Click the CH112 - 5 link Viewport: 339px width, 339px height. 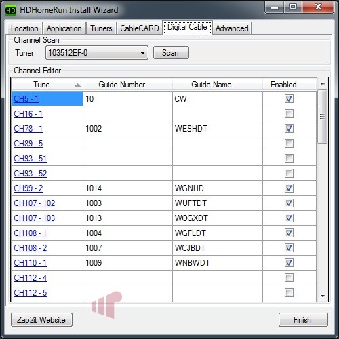(x=31, y=293)
